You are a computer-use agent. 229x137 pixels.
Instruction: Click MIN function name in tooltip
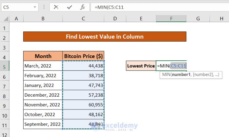pyautogui.click(x=167, y=75)
